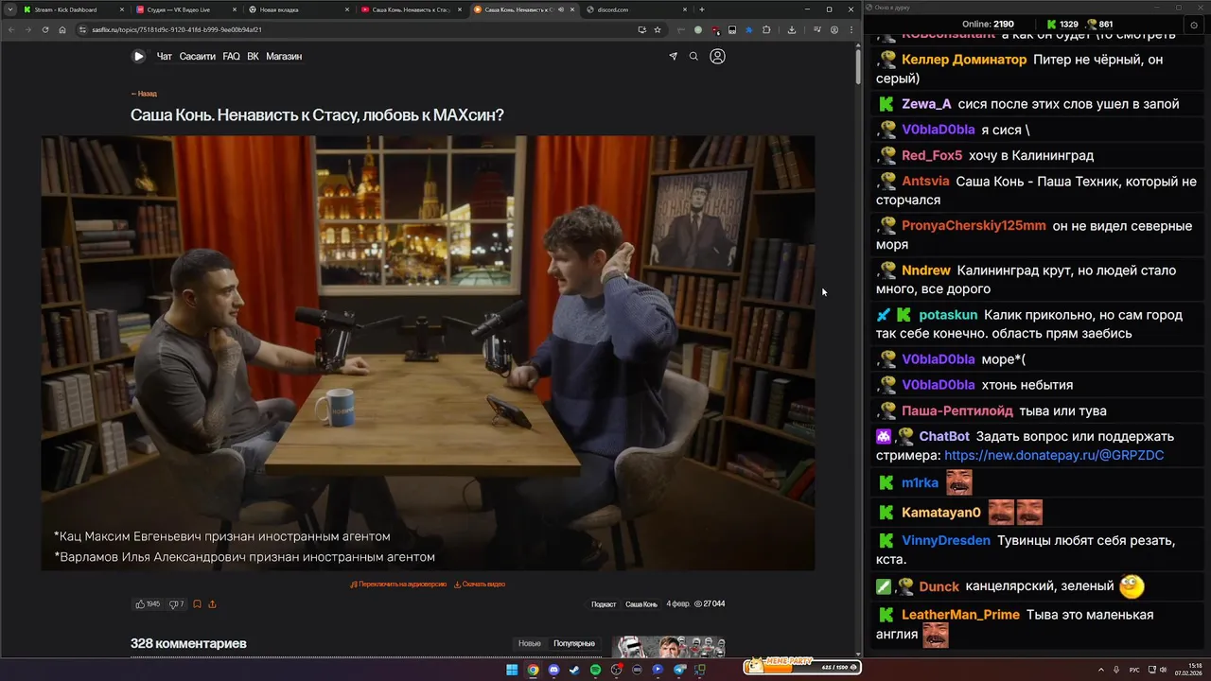Open Windows Start button
This screenshot has width=1211, height=681.
click(512, 670)
